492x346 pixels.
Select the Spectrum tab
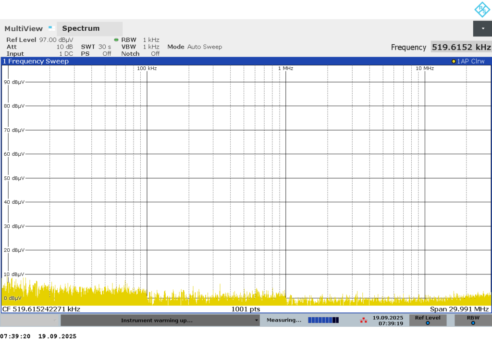[81, 29]
